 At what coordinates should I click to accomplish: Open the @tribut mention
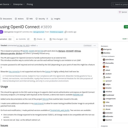pyautogui.click(x=19, y=53)
